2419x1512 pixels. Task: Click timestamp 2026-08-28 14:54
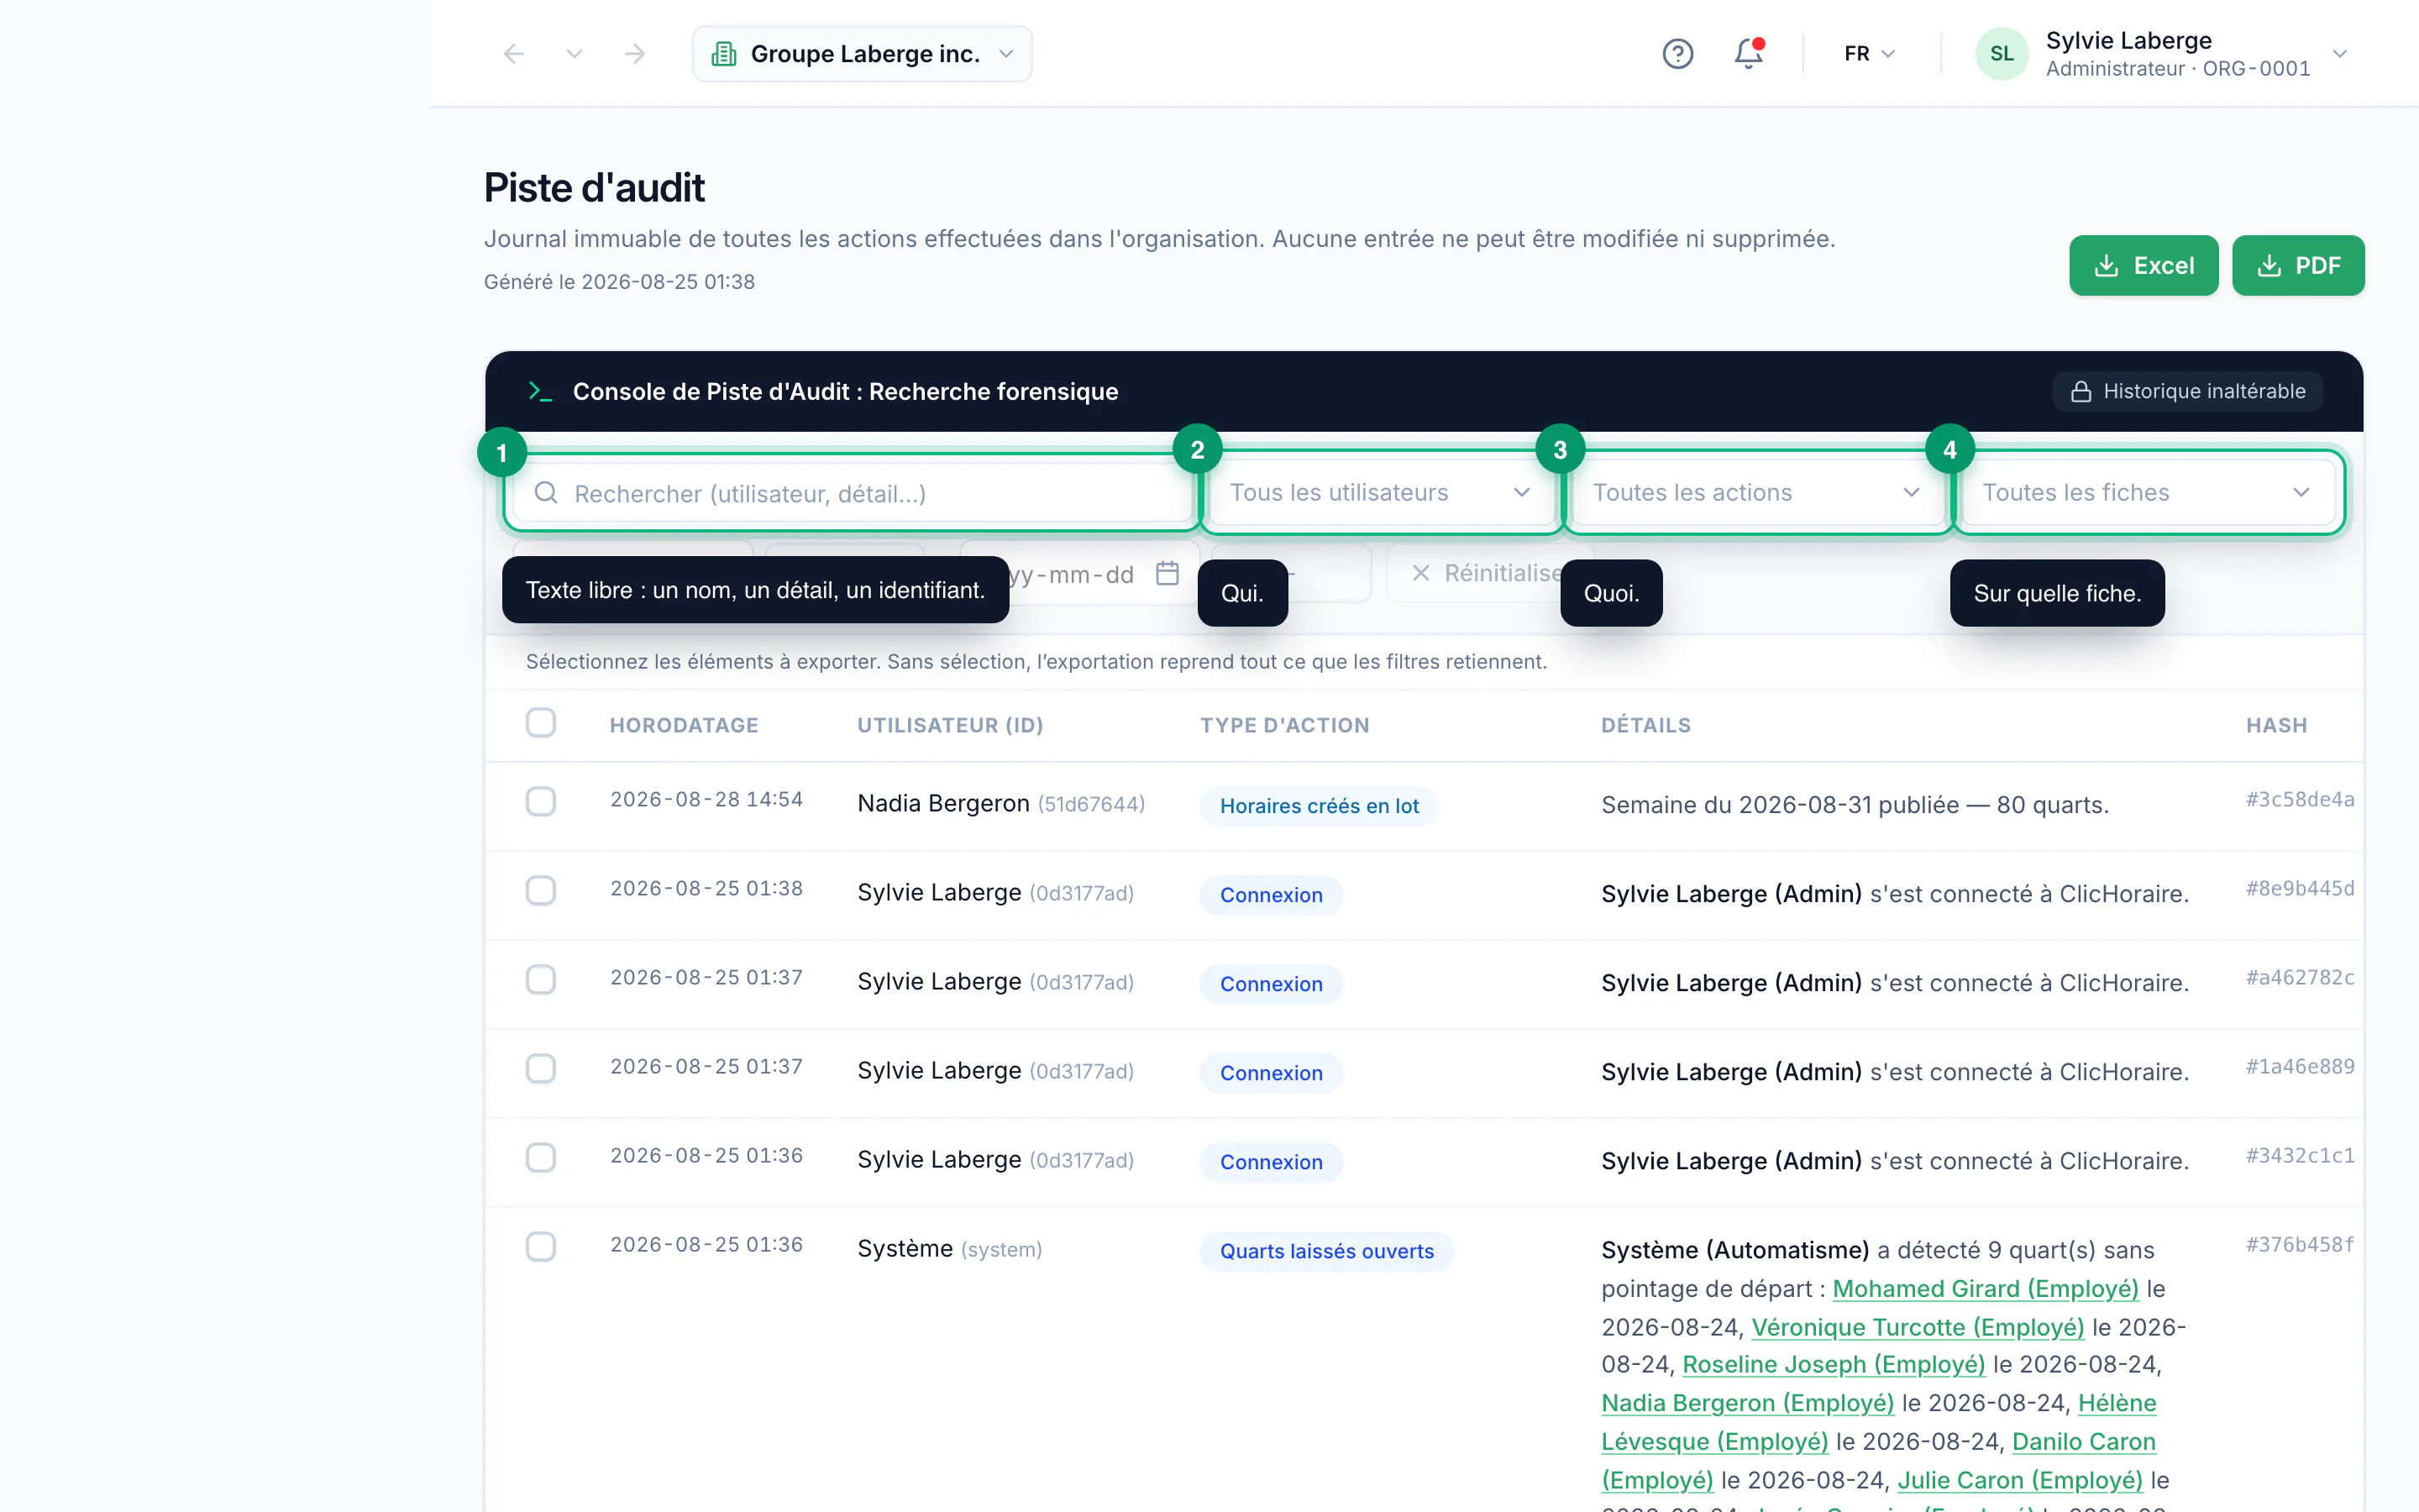point(706,799)
